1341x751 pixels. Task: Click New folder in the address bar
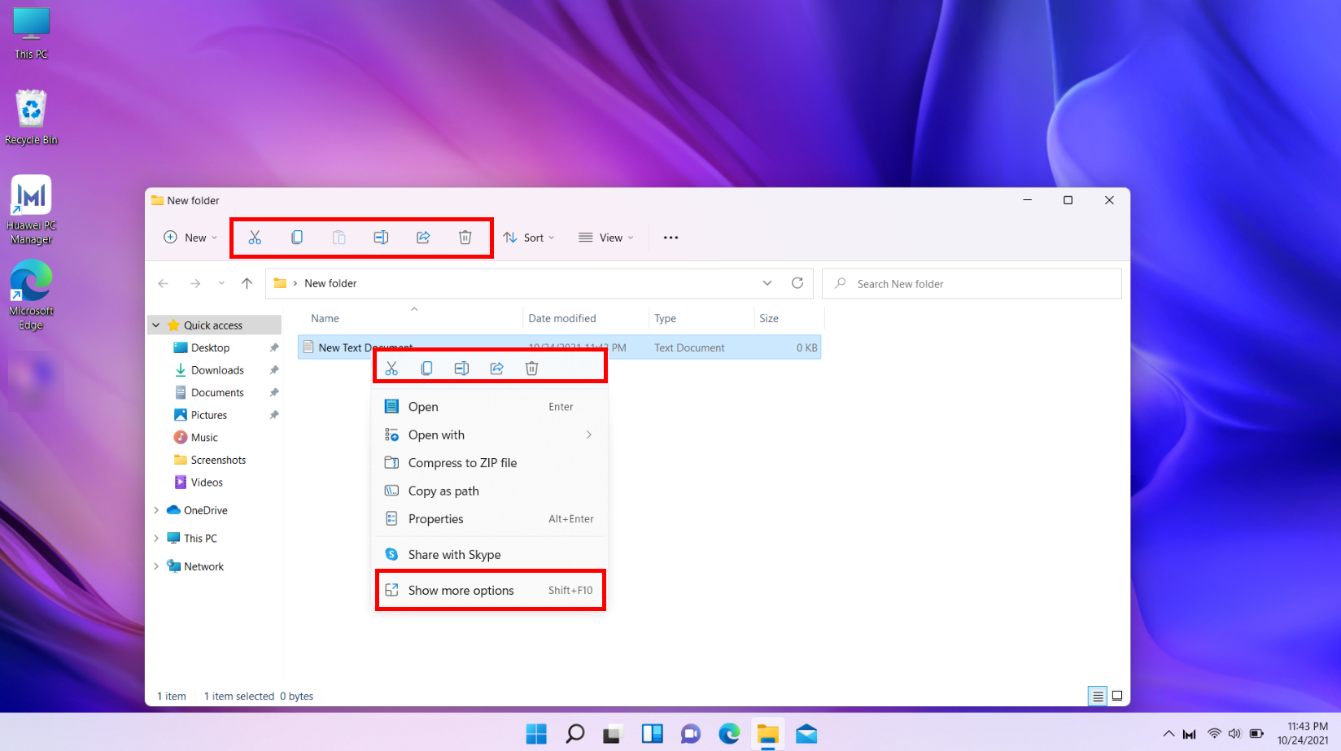[330, 283]
